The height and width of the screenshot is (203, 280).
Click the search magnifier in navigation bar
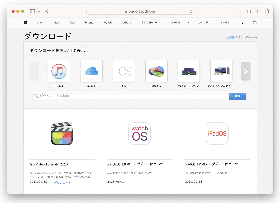tap(241, 22)
